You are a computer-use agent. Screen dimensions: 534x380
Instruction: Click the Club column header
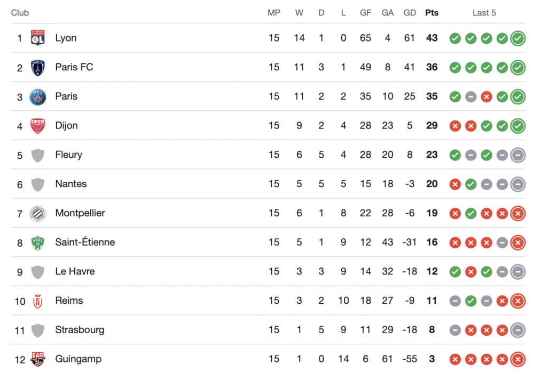pos(20,13)
